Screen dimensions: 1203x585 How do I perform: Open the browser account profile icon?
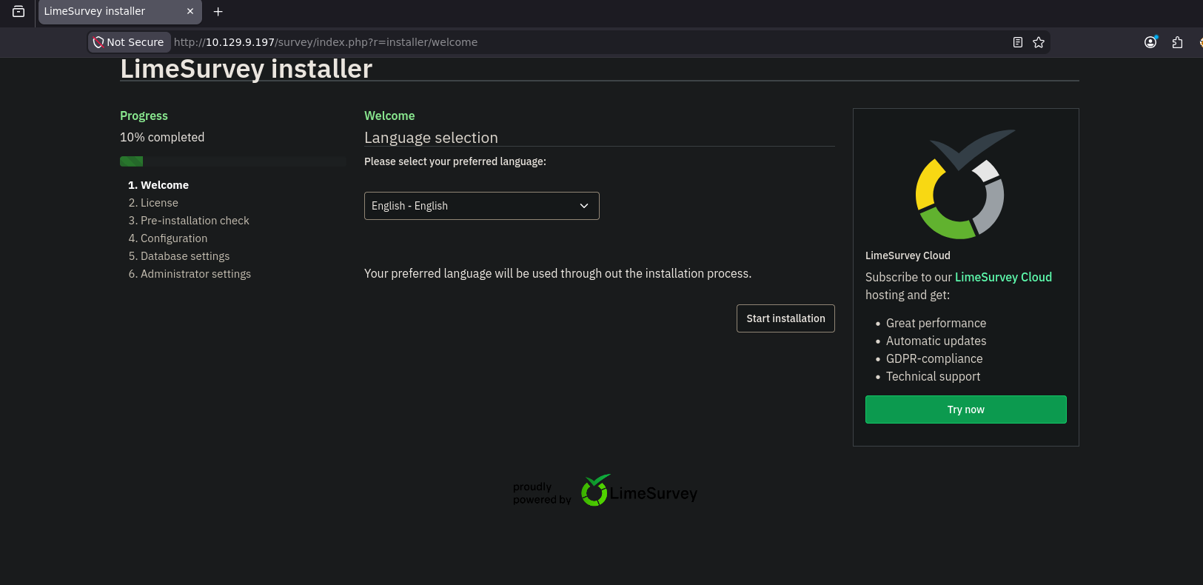[x=1150, y=42]
